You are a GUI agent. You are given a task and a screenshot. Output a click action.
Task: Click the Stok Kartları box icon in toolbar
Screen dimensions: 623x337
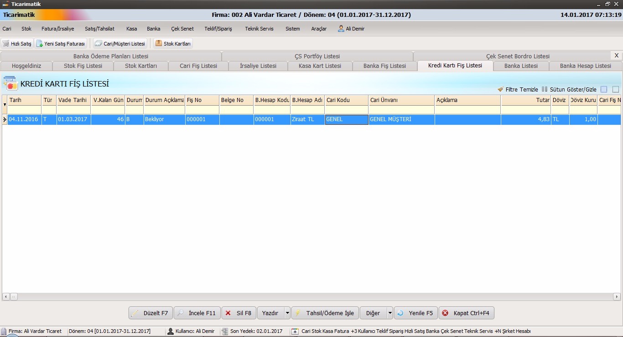(159, 44)
